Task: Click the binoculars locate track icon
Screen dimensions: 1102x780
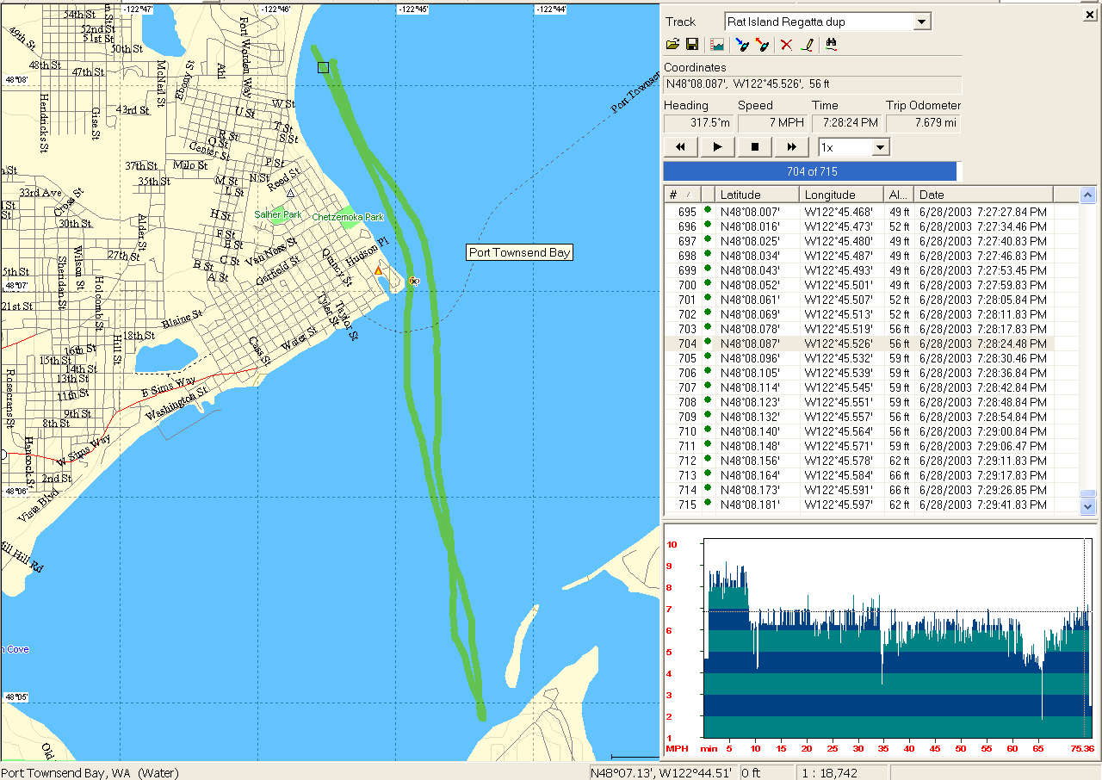Action: [832, 45]
